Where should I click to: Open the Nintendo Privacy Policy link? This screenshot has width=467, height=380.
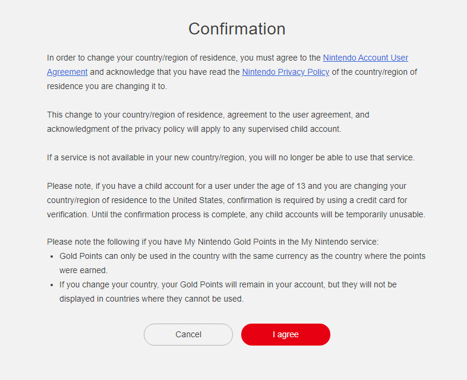point(285,72)
